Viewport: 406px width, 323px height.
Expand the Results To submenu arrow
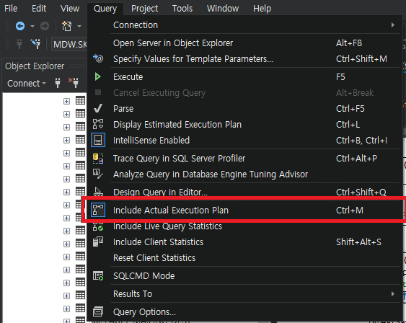[393, 294]
